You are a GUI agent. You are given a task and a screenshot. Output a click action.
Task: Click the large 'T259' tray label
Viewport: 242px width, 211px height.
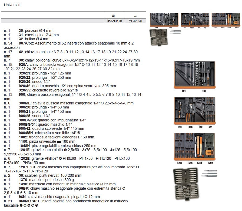(210, 163)
